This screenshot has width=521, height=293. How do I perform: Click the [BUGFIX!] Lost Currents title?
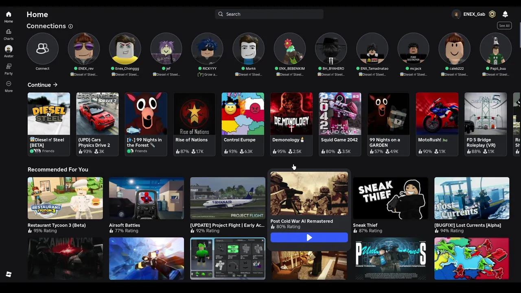[x=468, y=225]
